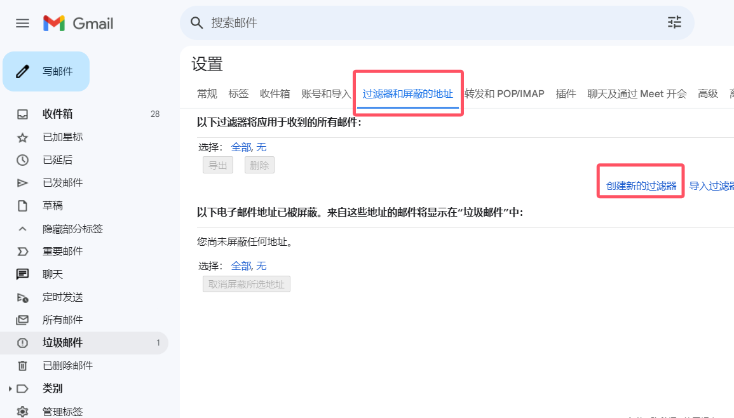Click the 写邮件 compose button
This screenshot has height=418, width=734.
(46, 71)
